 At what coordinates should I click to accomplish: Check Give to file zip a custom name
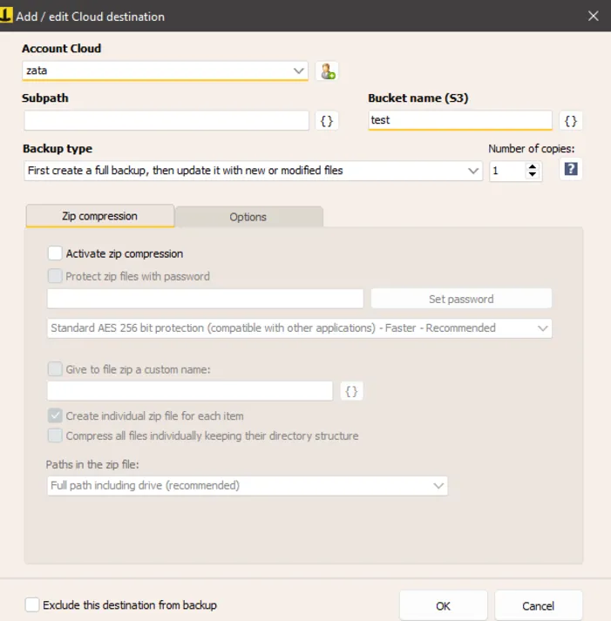point(55,369)
